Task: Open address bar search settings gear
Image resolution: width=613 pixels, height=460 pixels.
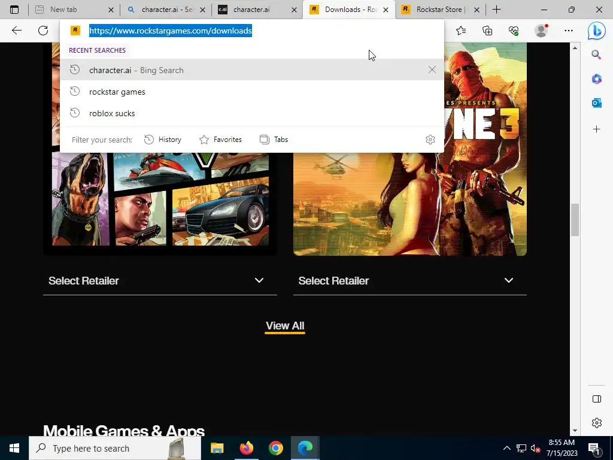Action: pyautogui.click(x=430, y=140)
